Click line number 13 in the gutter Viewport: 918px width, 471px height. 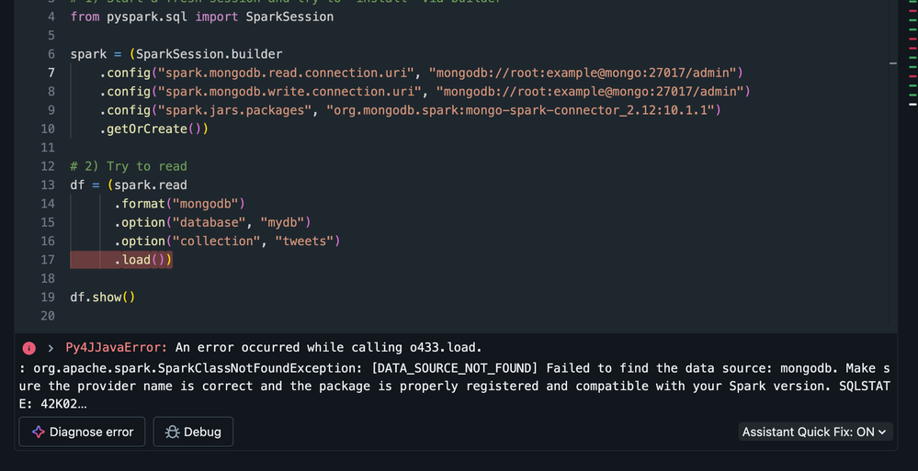[48, 185]
